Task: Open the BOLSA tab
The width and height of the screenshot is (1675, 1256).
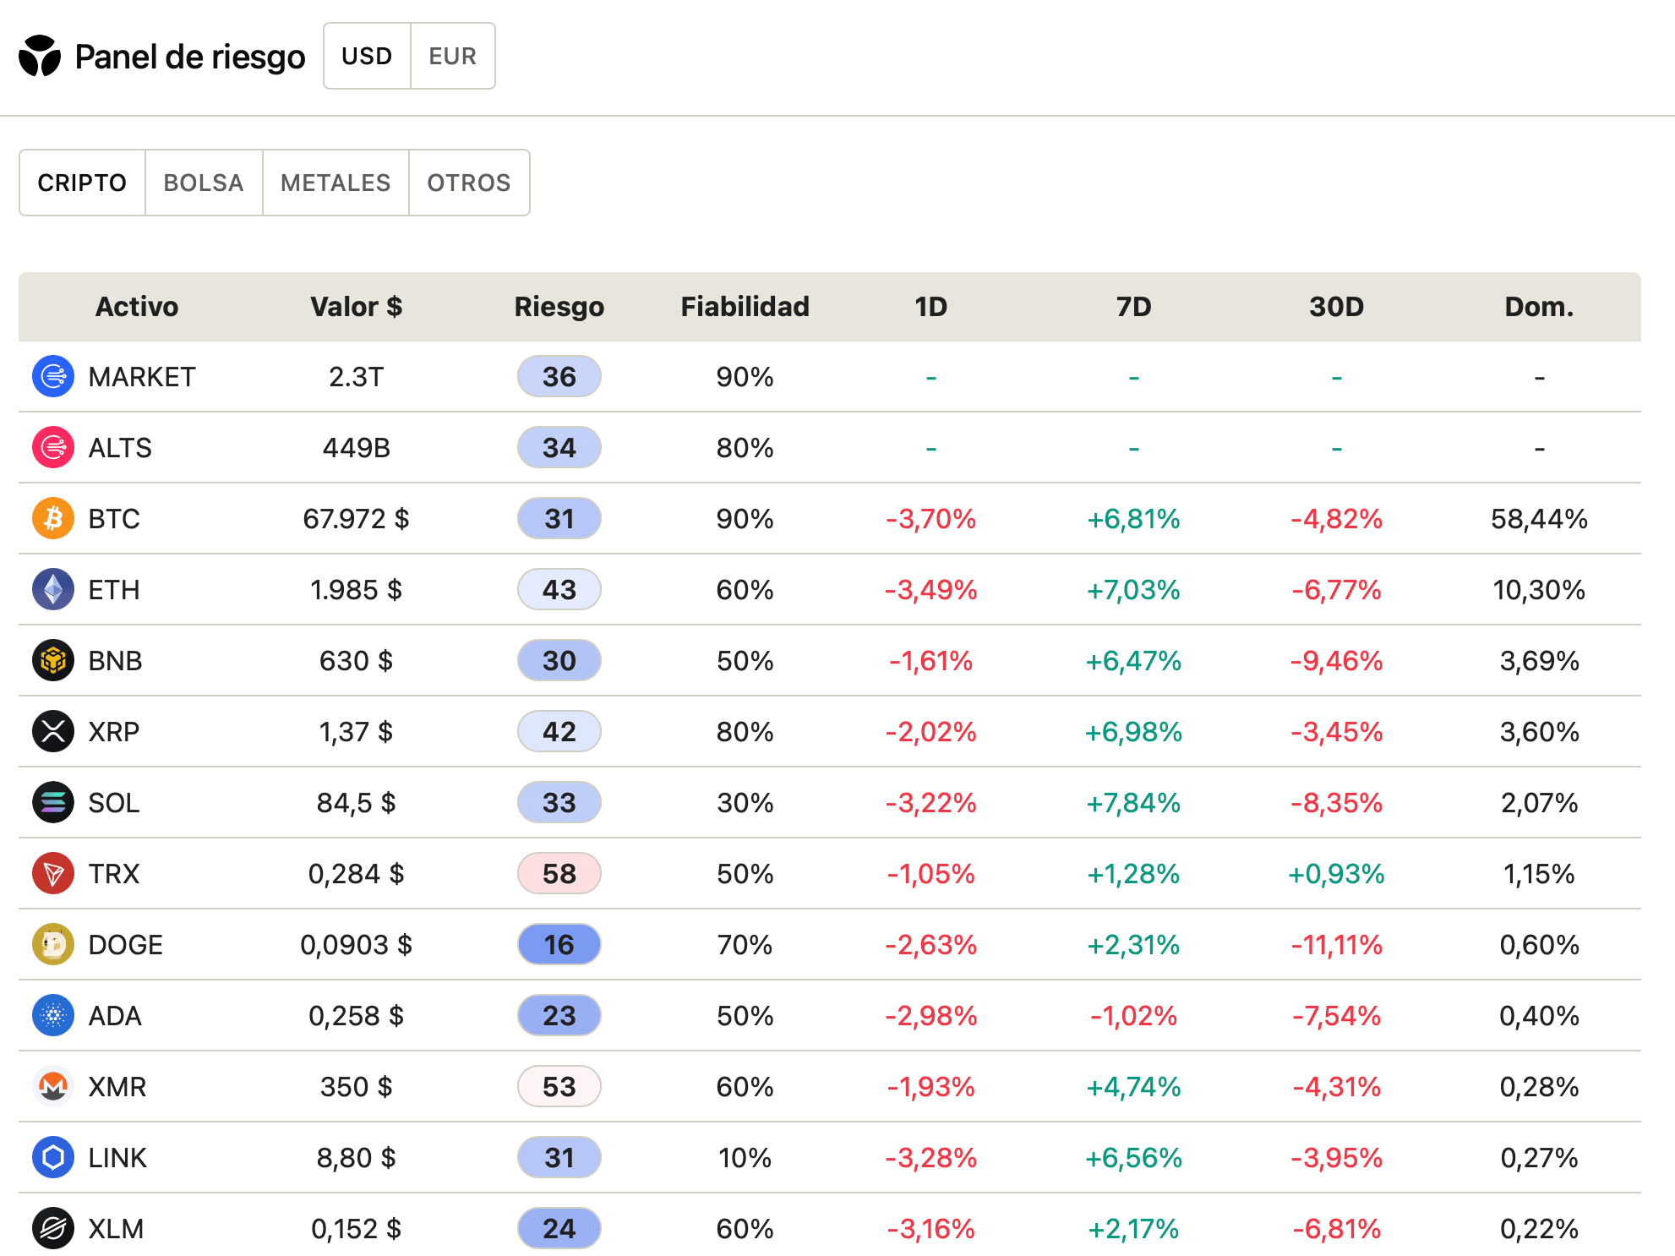Action: (204, 183)
